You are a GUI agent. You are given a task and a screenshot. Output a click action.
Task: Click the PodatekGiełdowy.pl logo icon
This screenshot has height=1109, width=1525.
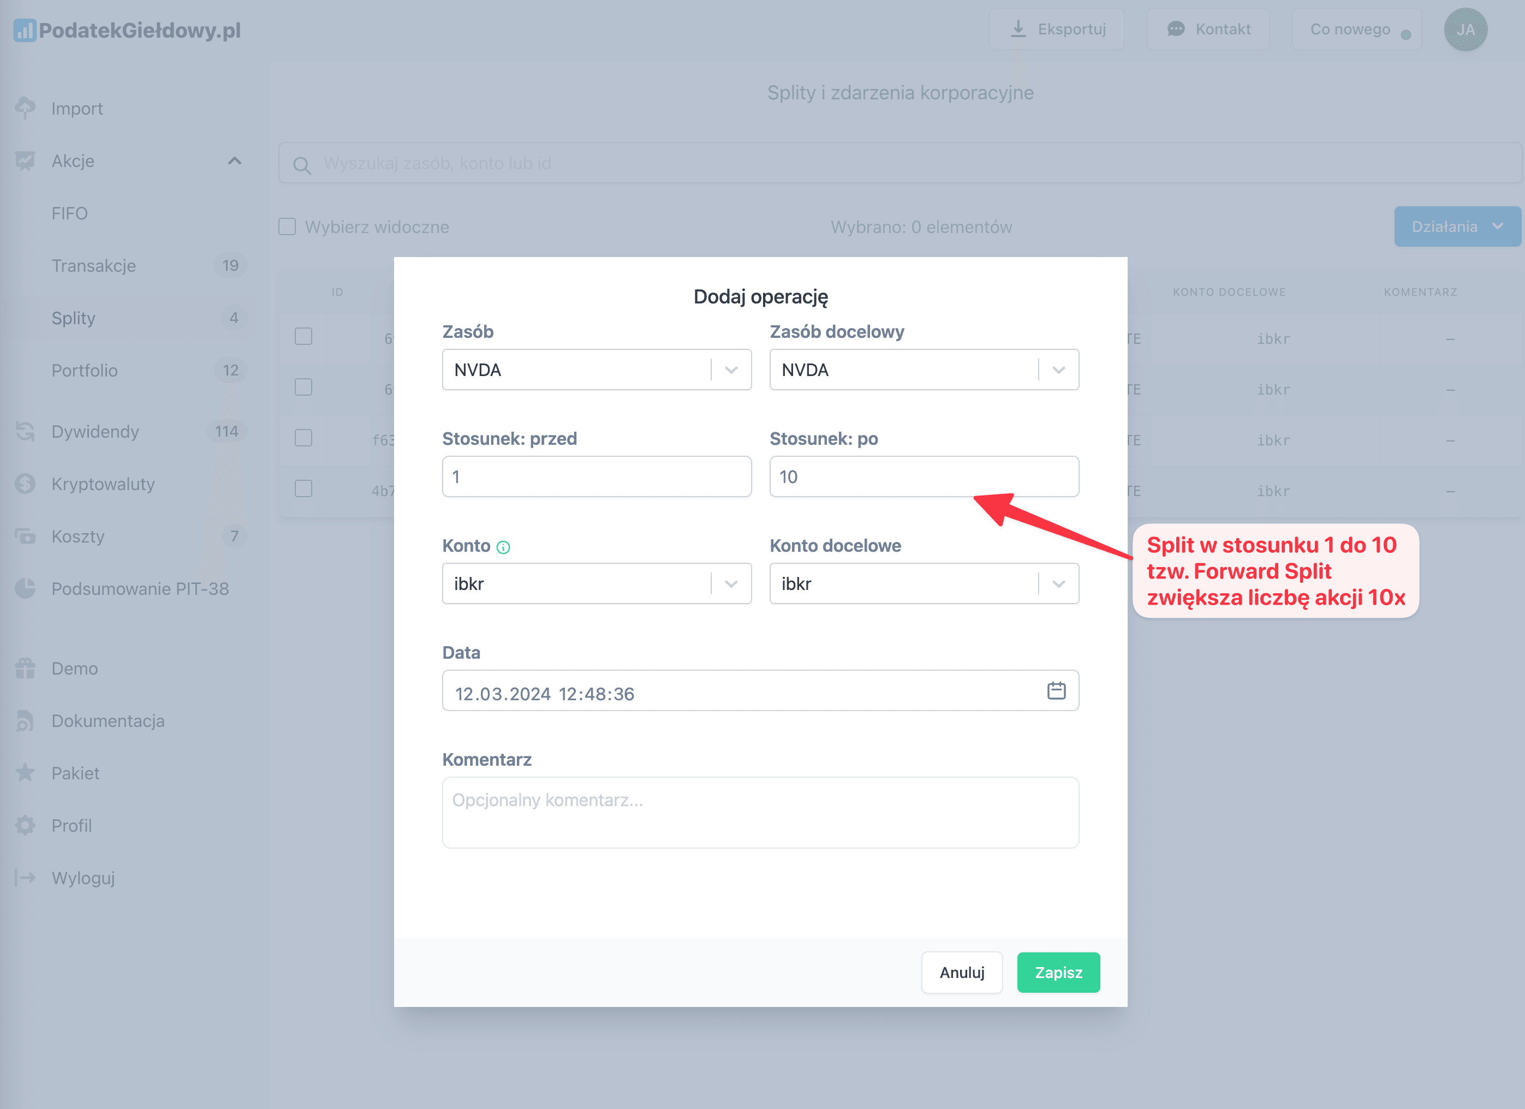[x=24, y=30]
